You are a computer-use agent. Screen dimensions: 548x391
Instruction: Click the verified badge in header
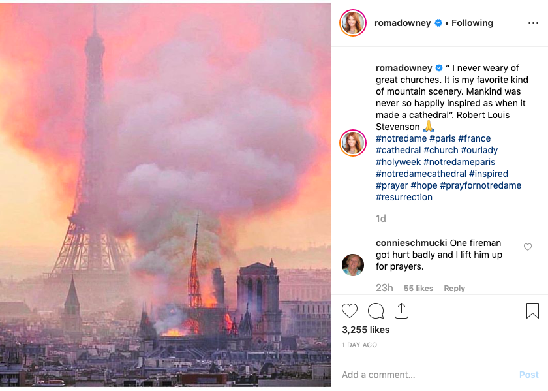(x=438, y=23)
